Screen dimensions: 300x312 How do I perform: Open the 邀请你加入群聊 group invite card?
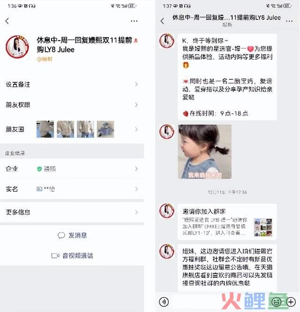click(x=227, y=222)
